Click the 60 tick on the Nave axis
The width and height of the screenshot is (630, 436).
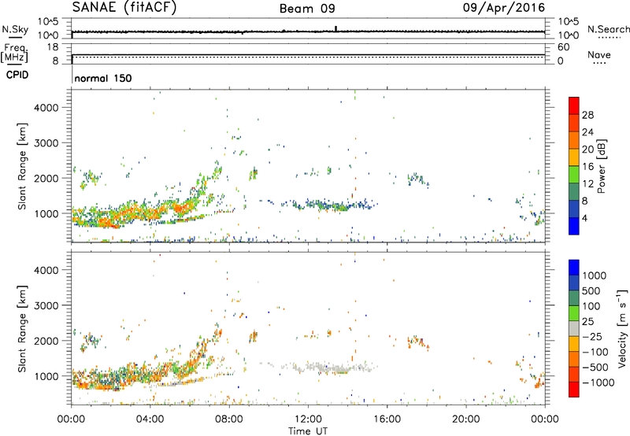point(564,47)
